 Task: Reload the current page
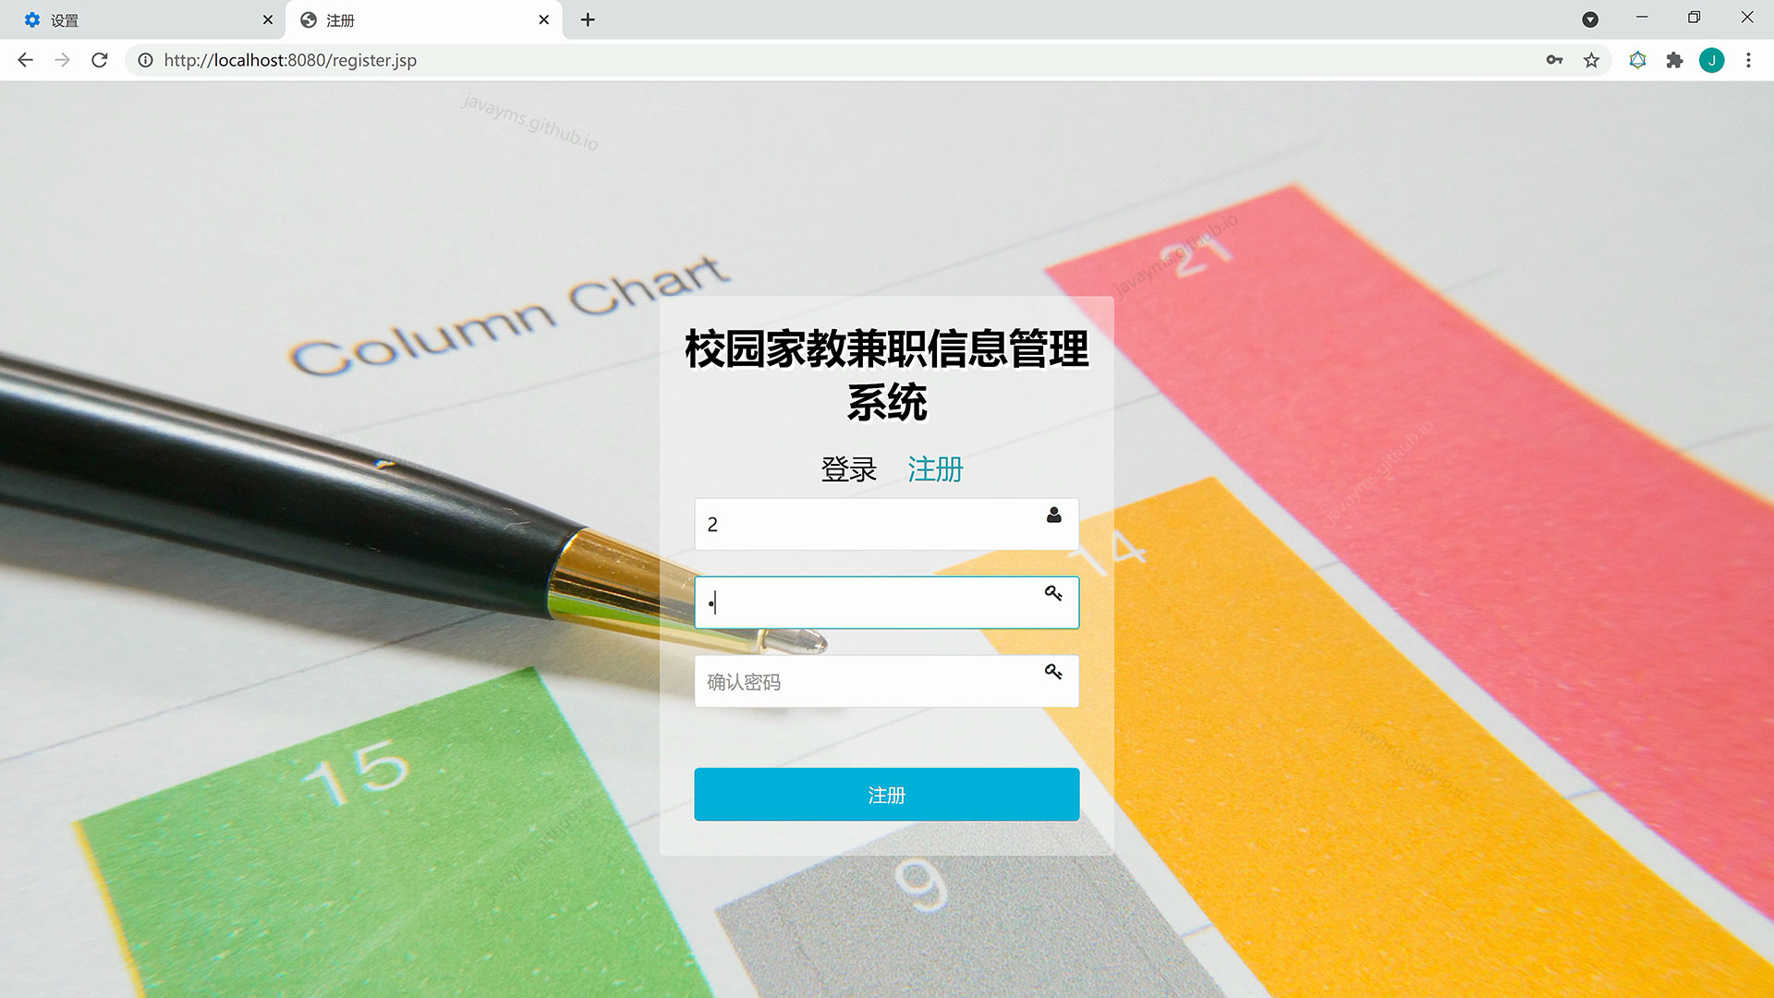tap(100, 60)
